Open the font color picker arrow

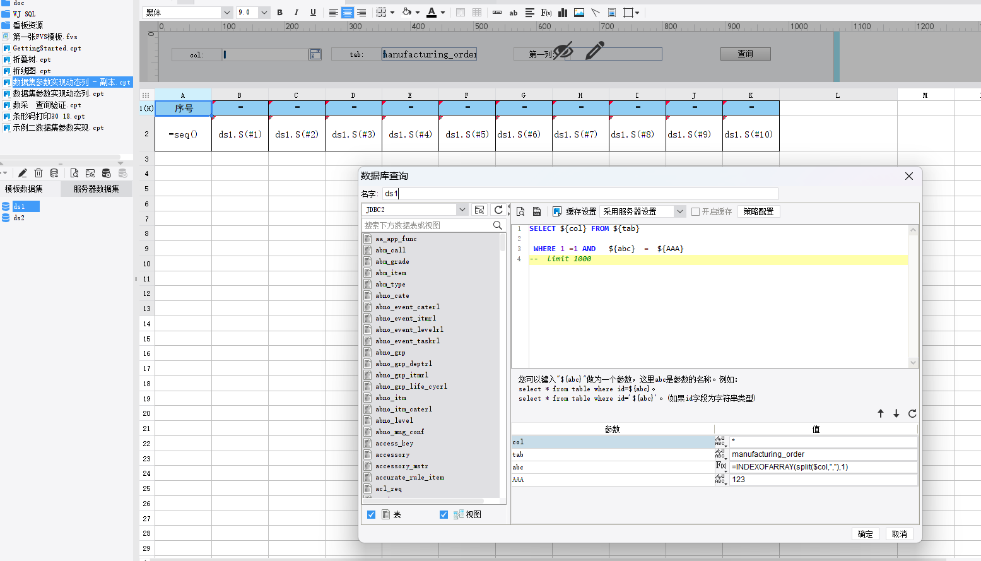point(443,13)
